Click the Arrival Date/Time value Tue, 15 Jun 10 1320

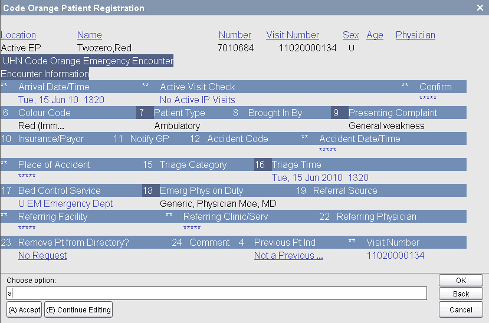click(61, 100)
